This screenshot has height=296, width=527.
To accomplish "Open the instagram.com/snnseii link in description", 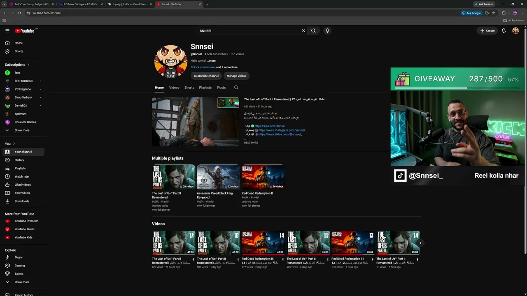I will [282, 130].
